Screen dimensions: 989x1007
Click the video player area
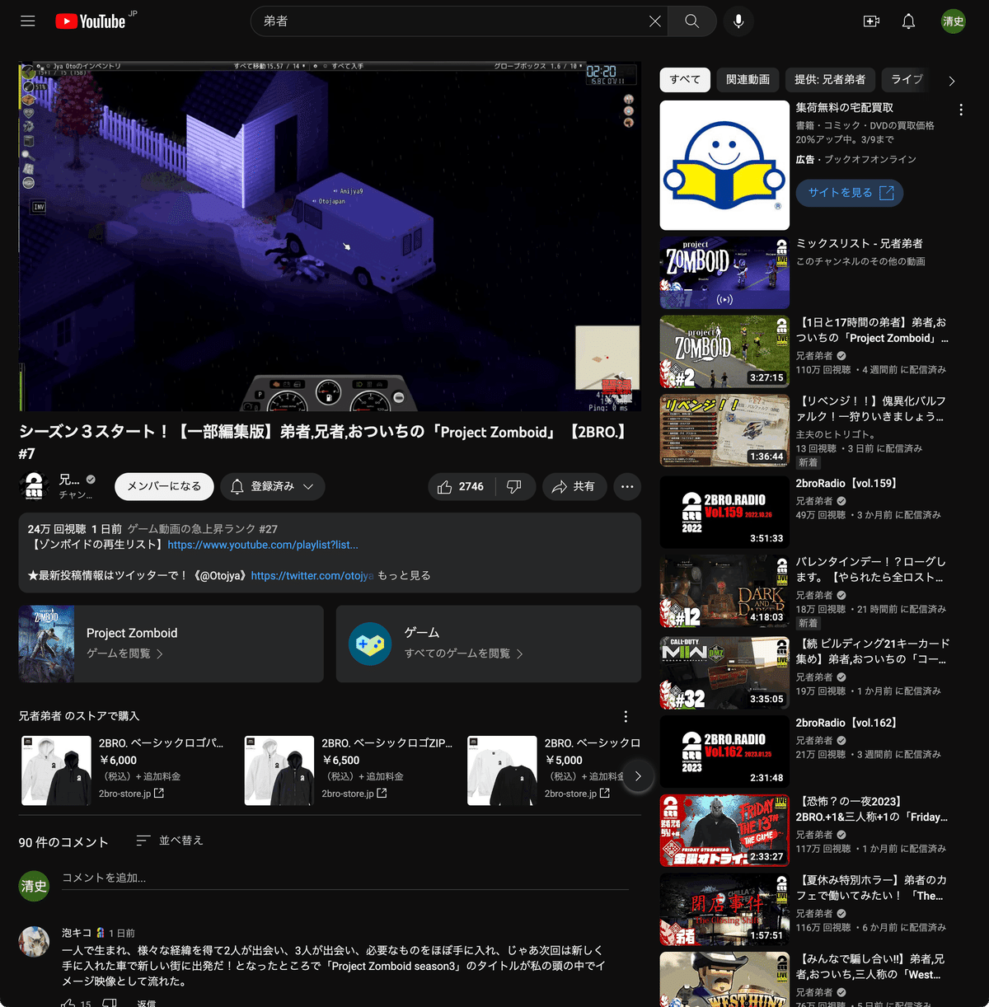coord(330,237)
